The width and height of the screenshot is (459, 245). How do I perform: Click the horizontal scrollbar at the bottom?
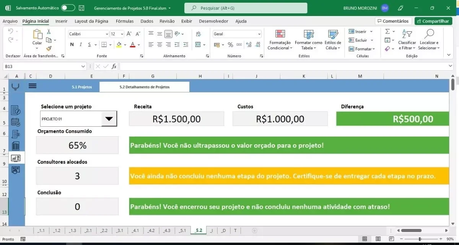pos(411,230)
